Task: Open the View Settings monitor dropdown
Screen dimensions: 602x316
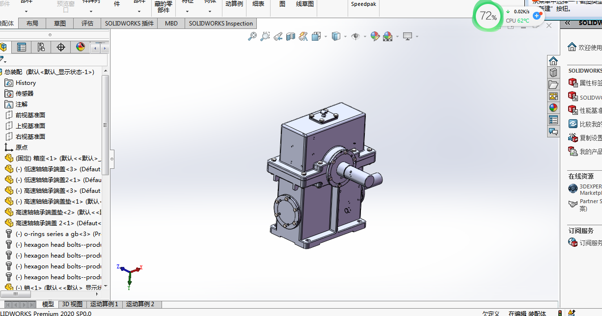Action: [408, 36]
